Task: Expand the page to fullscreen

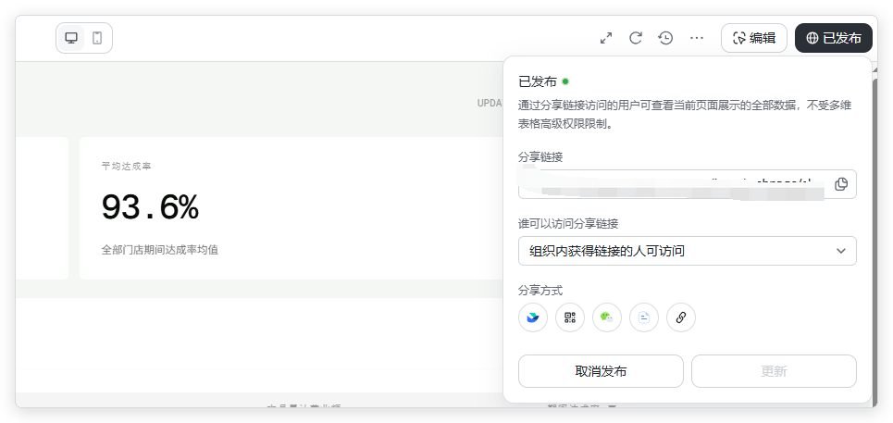Action: point(606,38)
